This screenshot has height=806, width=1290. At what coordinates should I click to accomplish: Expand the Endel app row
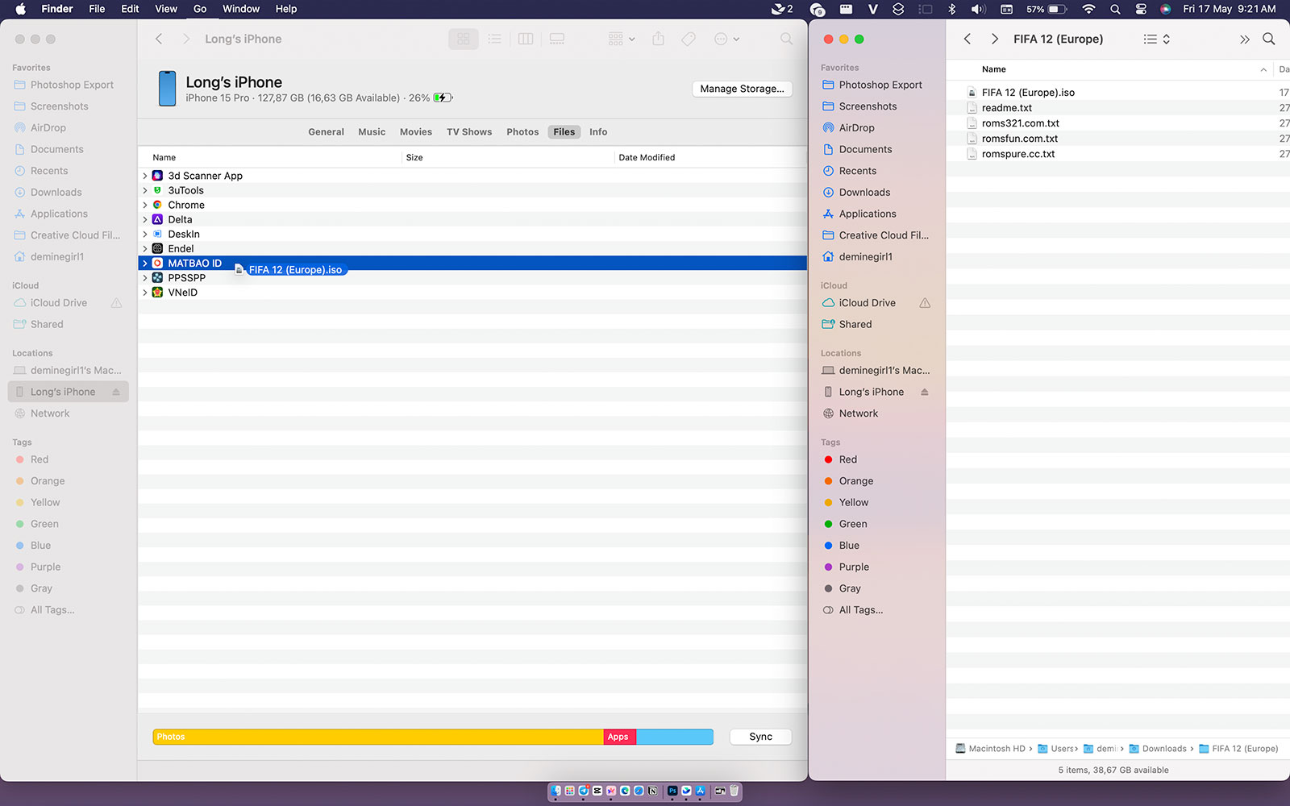[145, 248]
